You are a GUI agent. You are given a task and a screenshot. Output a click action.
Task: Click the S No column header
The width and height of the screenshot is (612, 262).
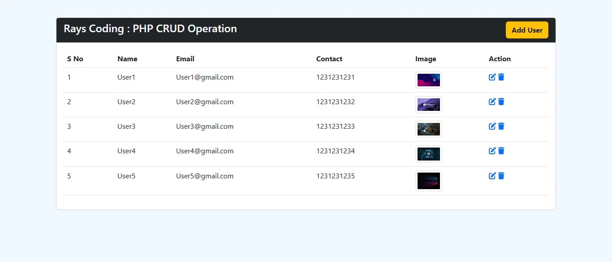pos(75,59)
